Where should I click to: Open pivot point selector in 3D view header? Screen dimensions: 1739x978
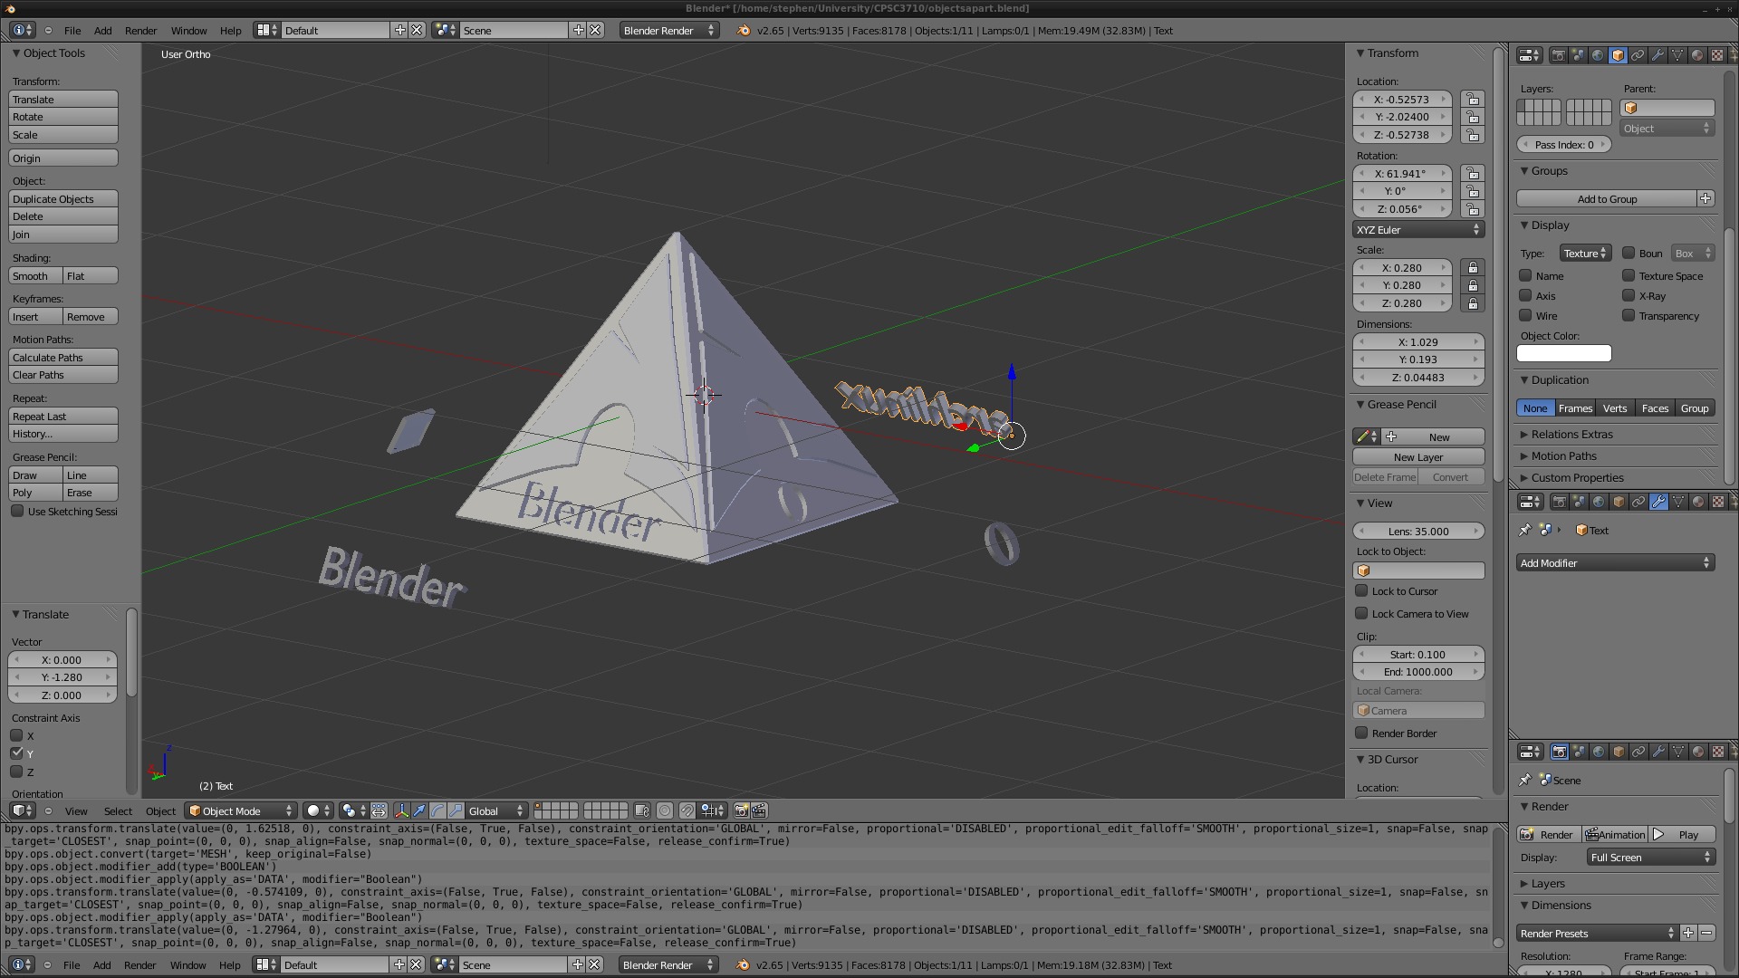pos(353,810)
